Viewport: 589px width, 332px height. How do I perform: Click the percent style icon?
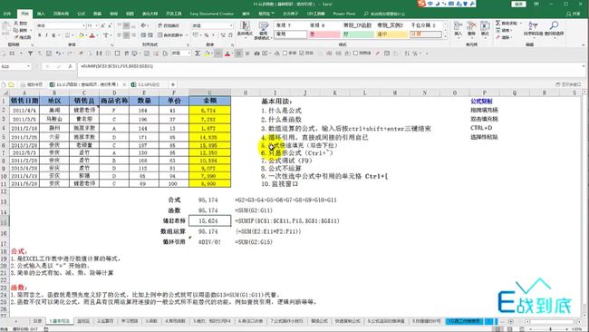pyautogui.click(x=207, y=35)
